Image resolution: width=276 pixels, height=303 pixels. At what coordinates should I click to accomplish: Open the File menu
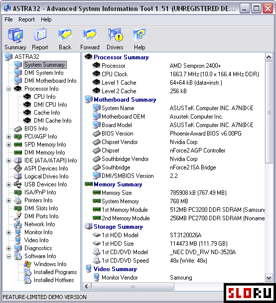click(8, 19)
